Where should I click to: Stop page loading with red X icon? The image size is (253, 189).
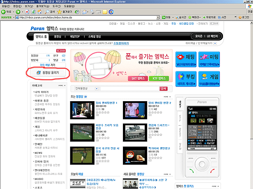[27, 12]
